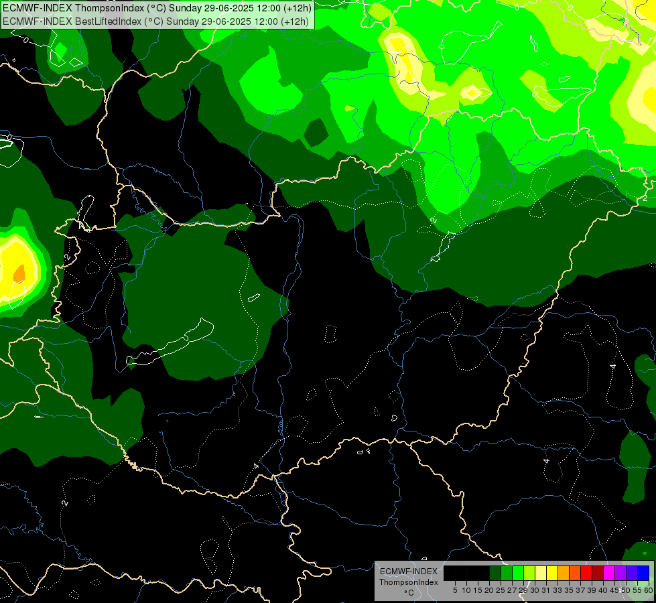Image resolution: width=656 pixels, height=603 pixels.
Task: Click legend tick value 15
Action: 478,590
